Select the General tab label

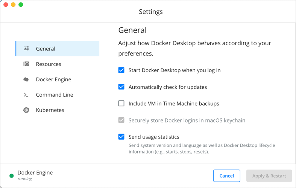coord(46,49)
